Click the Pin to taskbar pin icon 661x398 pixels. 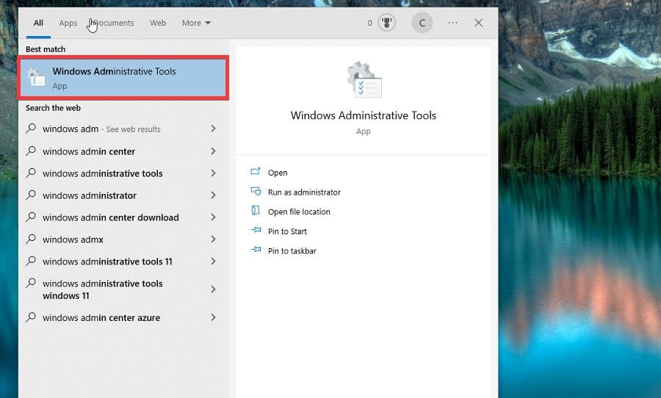pos(256,250)
